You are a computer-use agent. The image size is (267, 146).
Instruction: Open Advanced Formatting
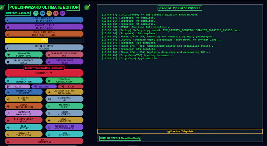click(x=24, y=55)
